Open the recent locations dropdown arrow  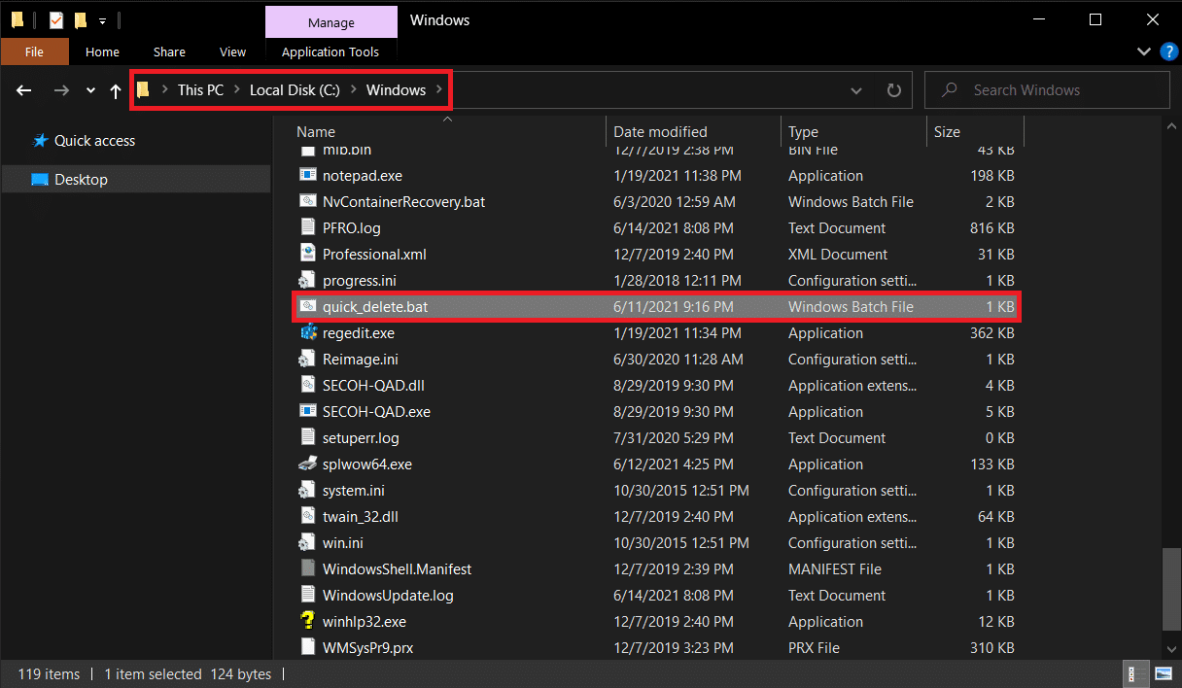point(90,90)
